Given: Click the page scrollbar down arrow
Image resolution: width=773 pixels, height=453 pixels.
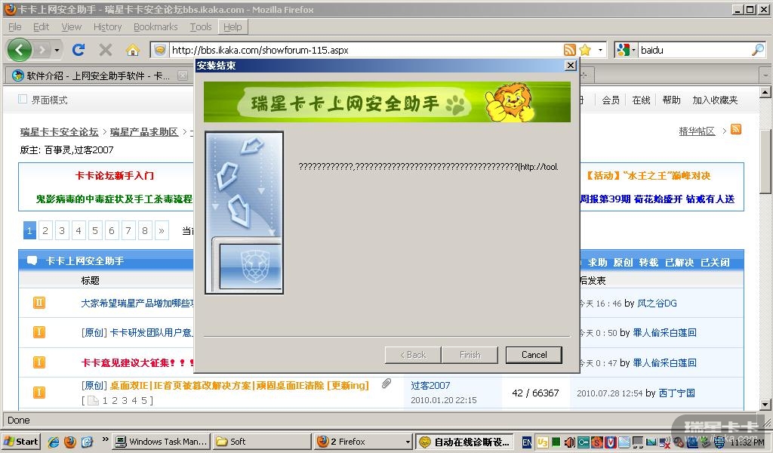Looking at the screenshot, I should [x=765, y=405].
